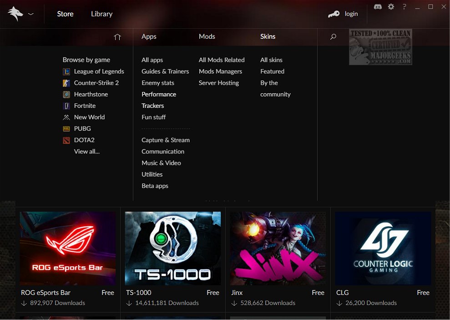Open TS-1000 skin thumbnail
The width and height of the screenshot is (450, 320).
173,249
